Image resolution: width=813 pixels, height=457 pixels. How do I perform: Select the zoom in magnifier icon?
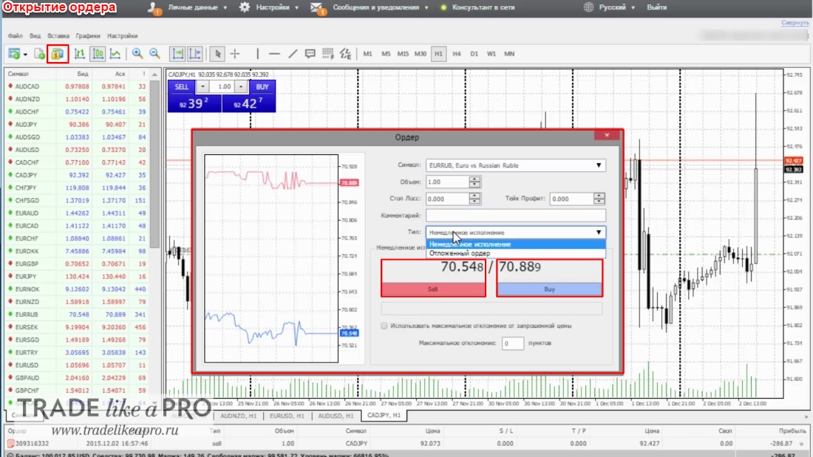click(137, 54)
